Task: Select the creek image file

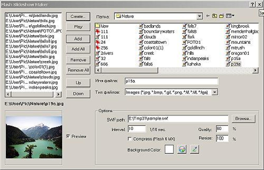Action: 147,53
